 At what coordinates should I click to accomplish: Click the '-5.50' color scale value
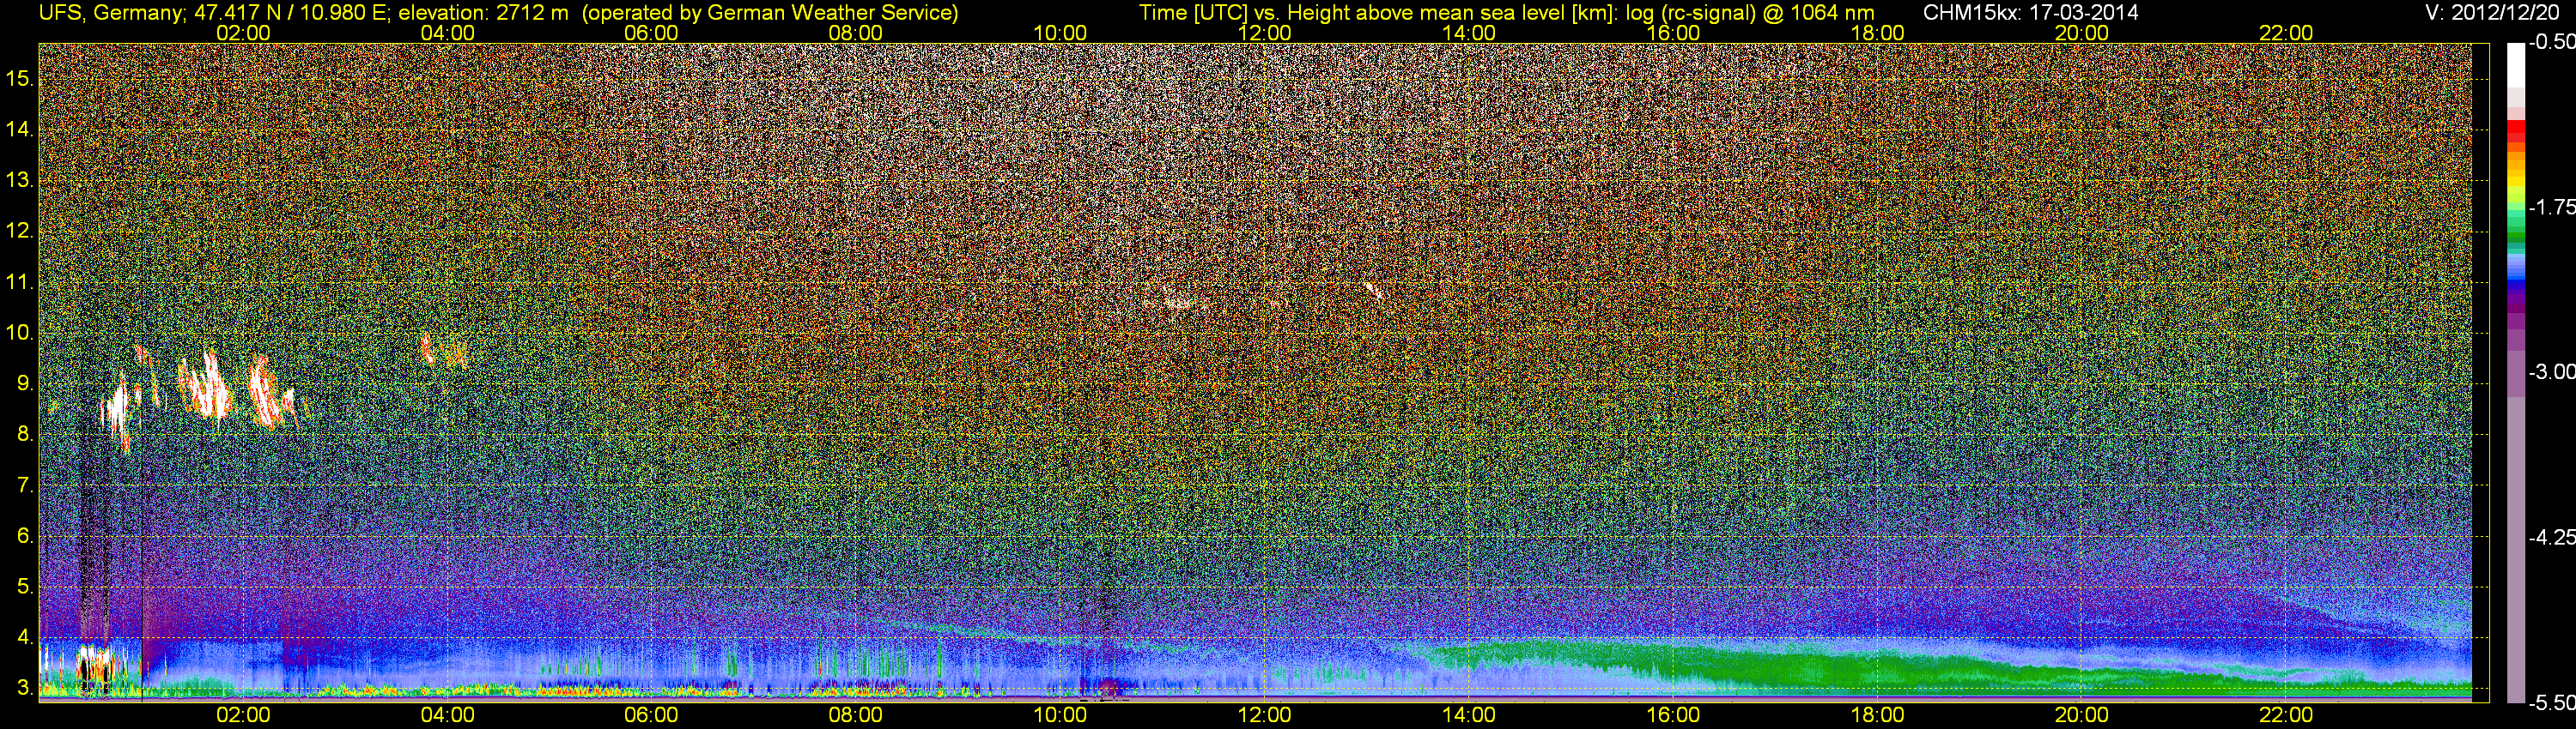point(2551,703)
